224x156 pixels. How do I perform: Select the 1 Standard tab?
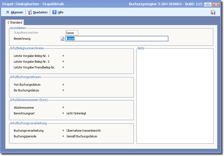point(15,22)
